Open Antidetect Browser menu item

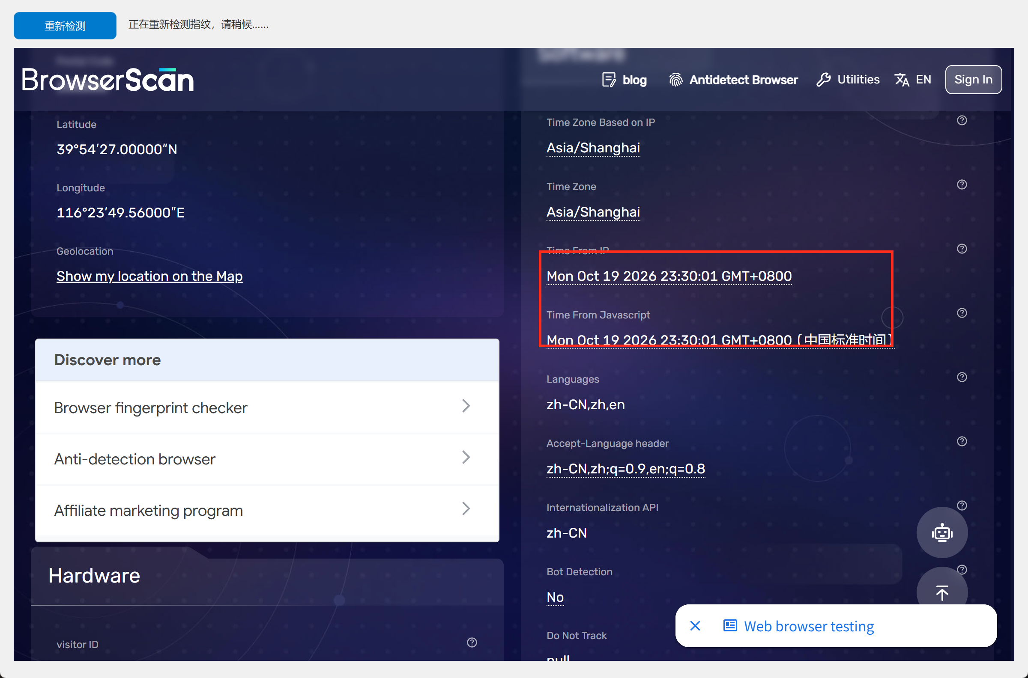[x=733, y=80]
